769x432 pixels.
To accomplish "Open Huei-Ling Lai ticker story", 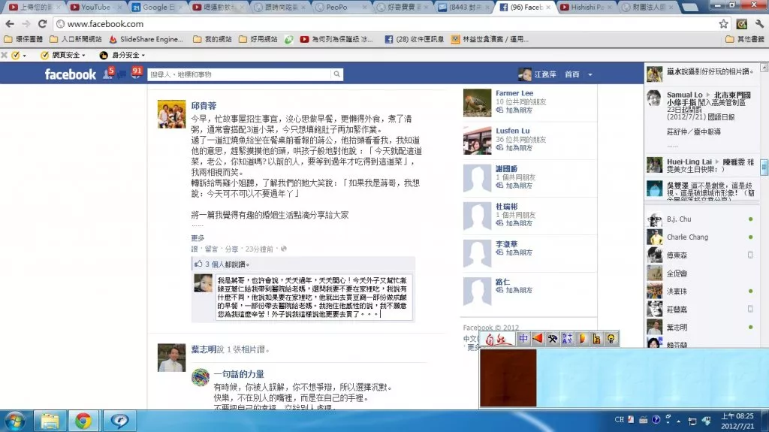I will point(701,165).
